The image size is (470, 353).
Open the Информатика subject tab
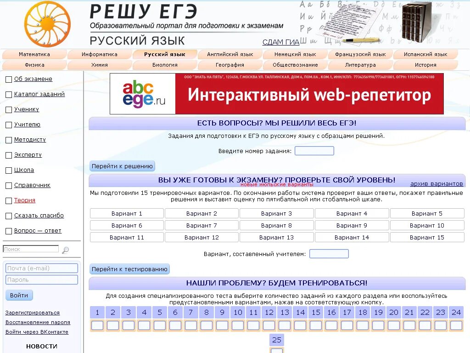pyautogui.click(x=100, y=54)
